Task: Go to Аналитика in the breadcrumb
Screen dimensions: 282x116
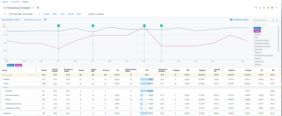Action: 15,2
